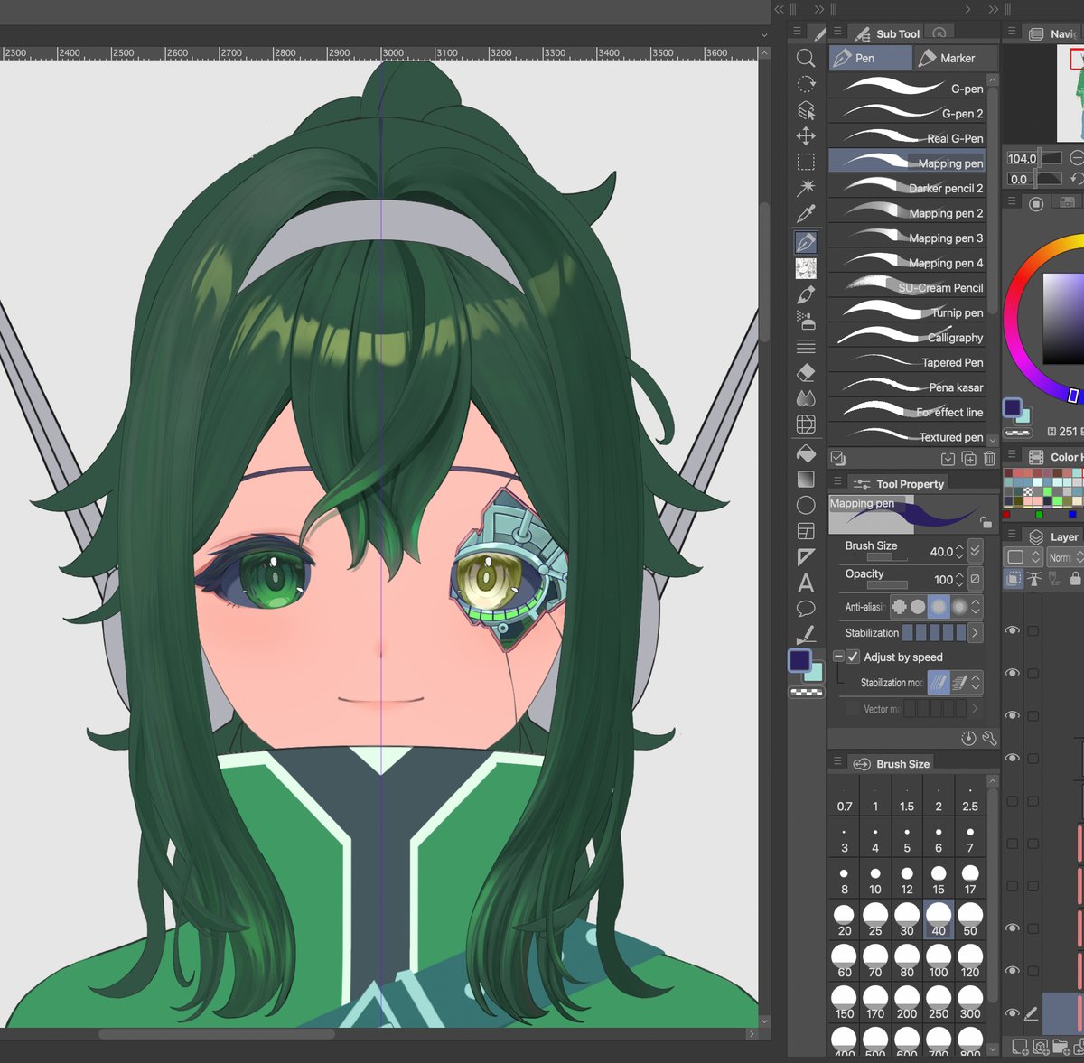Screen dimensions: 1084x1063
Task: Select the Frame border tool
Action: pos(806,531)
